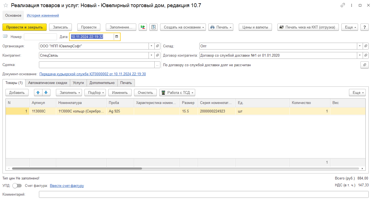Select шт cell in Ед. column

pyautogui.click(x=263, y=111)
